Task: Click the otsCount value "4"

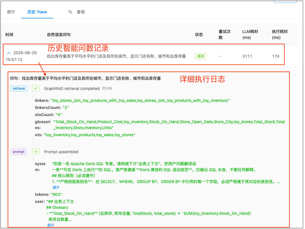Action: (59, 115)
